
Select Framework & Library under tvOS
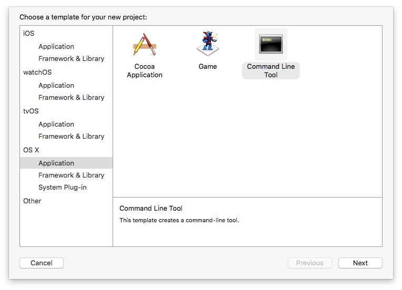point(71,137)
